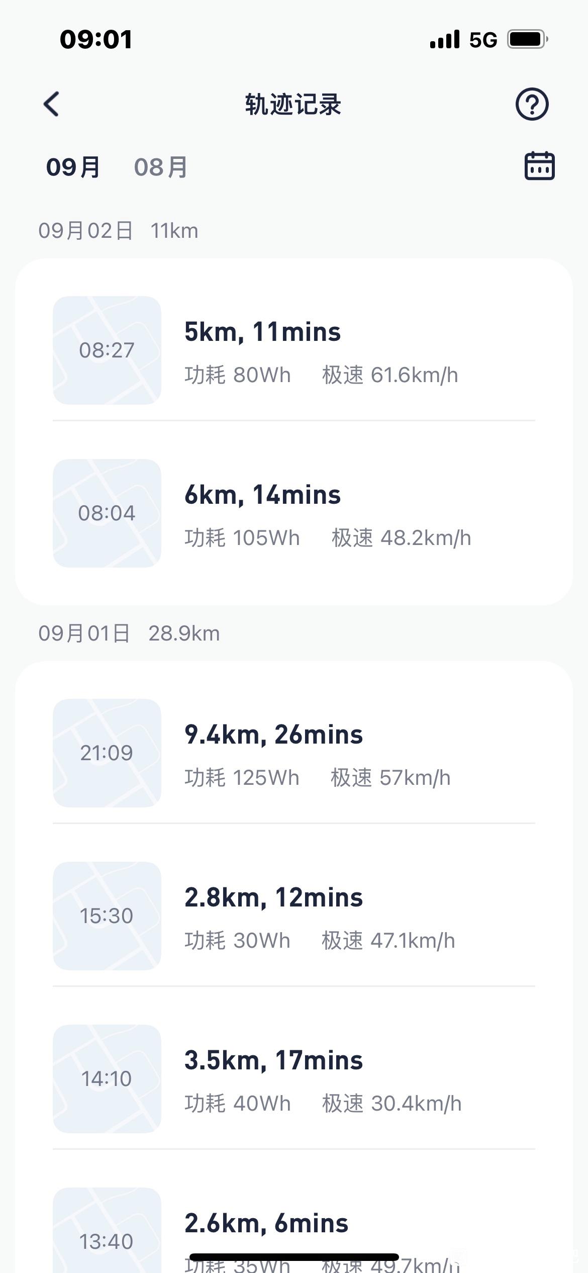Tap the back arrow icon
This screenshot has height=1273, width=588.
tap(51, 104)
